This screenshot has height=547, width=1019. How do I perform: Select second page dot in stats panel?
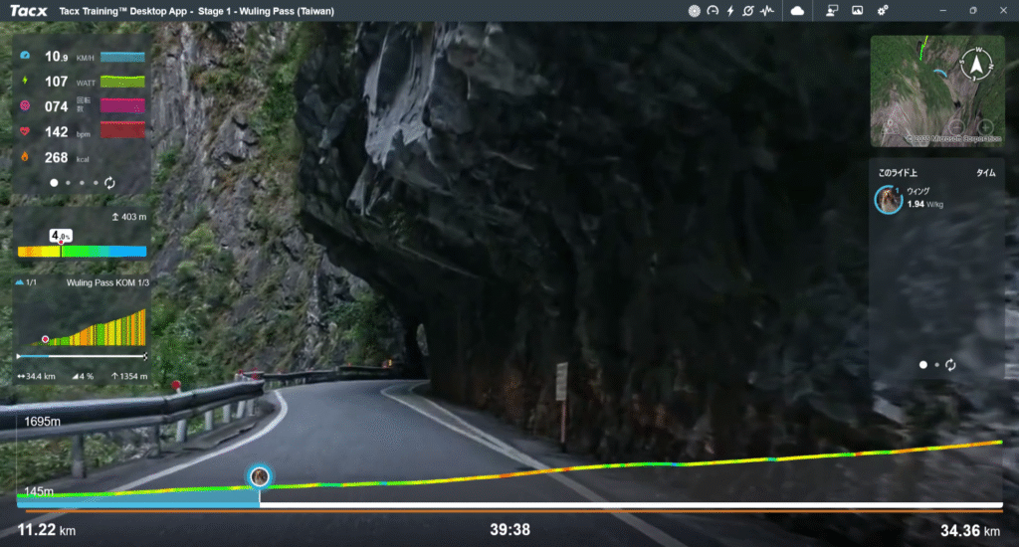tap(69, 183)
